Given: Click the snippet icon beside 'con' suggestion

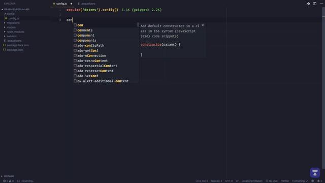Looking at the screenshot, I should tap(75, 25).
